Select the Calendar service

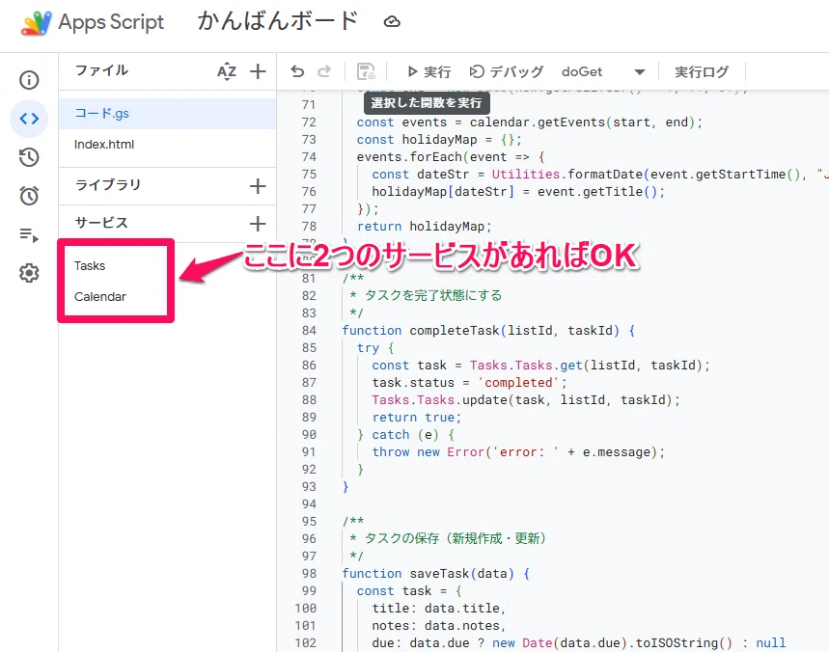click(x=100, y=296)
